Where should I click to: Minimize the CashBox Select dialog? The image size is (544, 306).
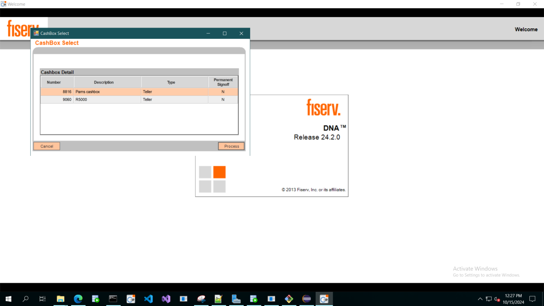[208, 33]
